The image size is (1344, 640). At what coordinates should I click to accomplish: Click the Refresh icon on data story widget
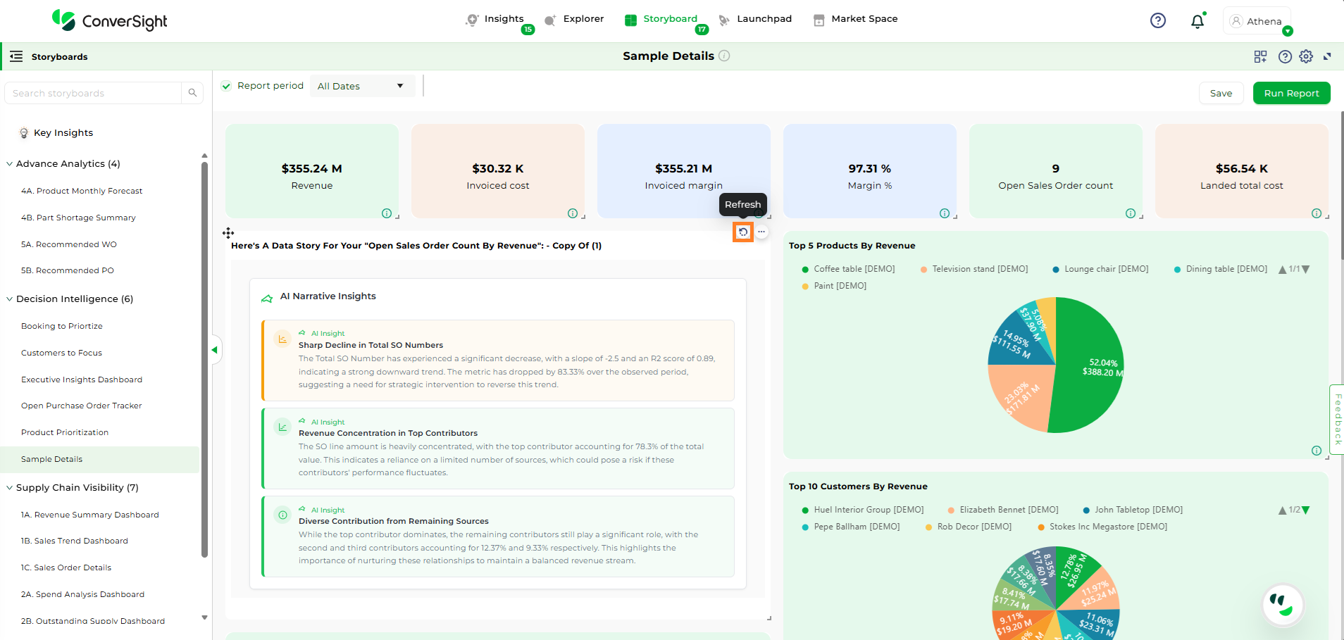743,232
